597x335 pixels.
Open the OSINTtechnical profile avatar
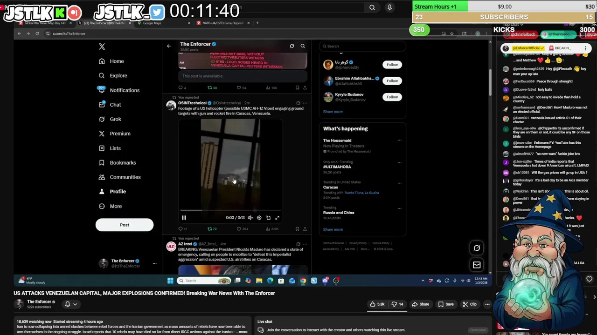171,106
